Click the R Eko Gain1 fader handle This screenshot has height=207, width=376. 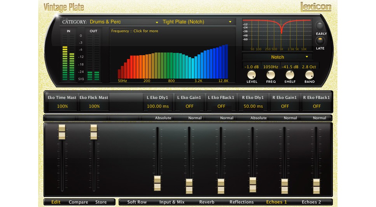(x=285, y=186)
